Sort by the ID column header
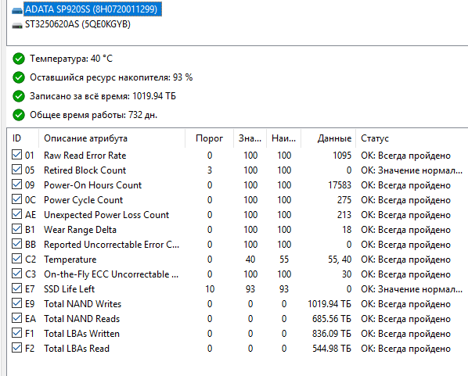 click(23, 138)
